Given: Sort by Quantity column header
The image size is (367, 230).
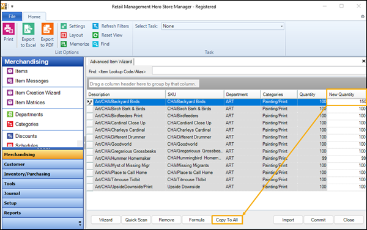Looking at the screenshot, I should (312, 95).
